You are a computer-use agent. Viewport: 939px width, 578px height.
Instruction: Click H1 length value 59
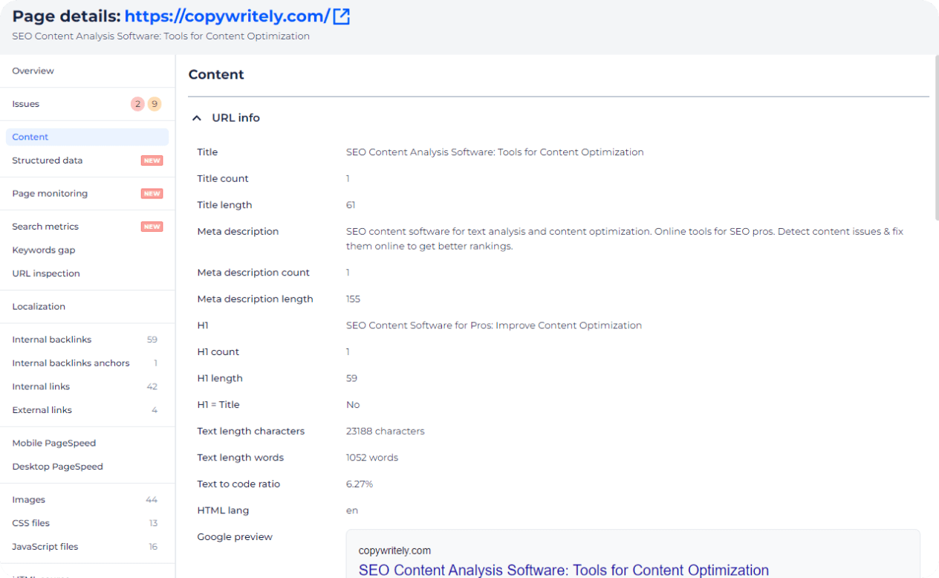click(x=351, y=378)
